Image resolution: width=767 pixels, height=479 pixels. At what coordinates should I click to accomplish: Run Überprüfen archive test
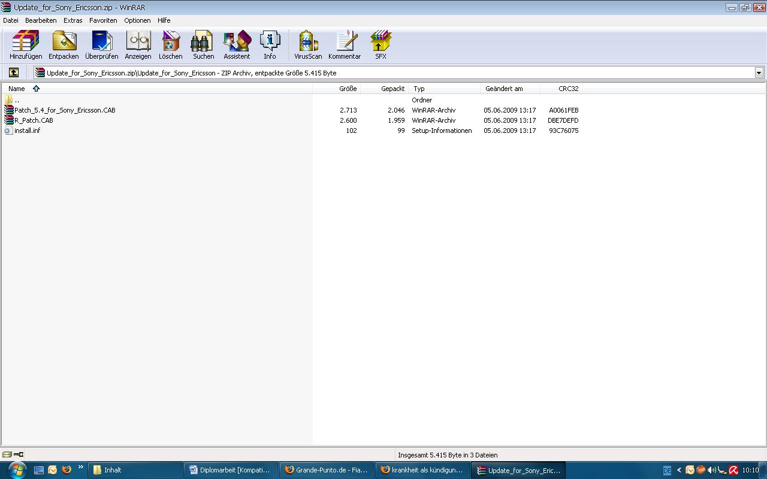[x=101, y=46]
